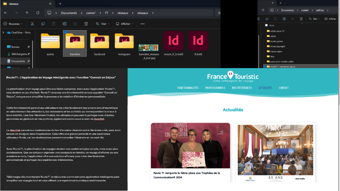Screen dimensions: 340x191
Task: Click the Rename icon in réseaux window toolbar
Action: [64, 24]
